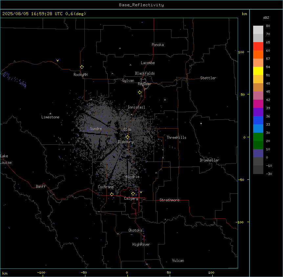Click the RockyMH label

[x=80, y=75]
